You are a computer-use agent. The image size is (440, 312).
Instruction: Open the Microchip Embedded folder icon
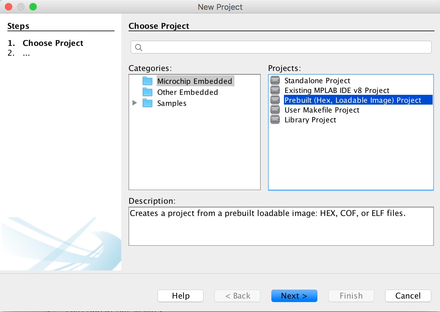(147, 80)
